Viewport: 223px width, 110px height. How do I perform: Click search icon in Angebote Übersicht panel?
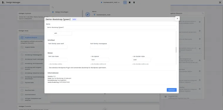pyautogui.click(x=203, y=13)
